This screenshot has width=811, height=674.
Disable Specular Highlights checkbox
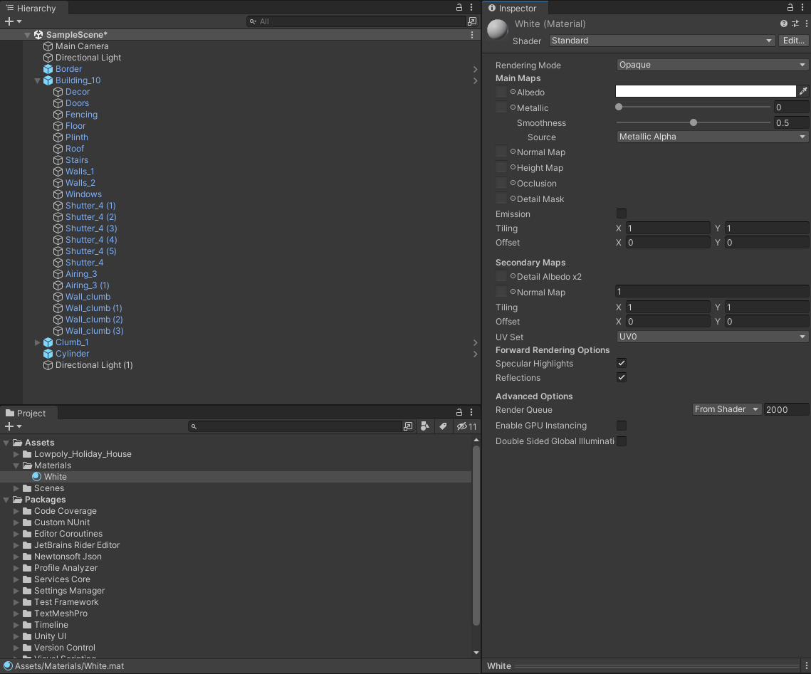point(622,363)
